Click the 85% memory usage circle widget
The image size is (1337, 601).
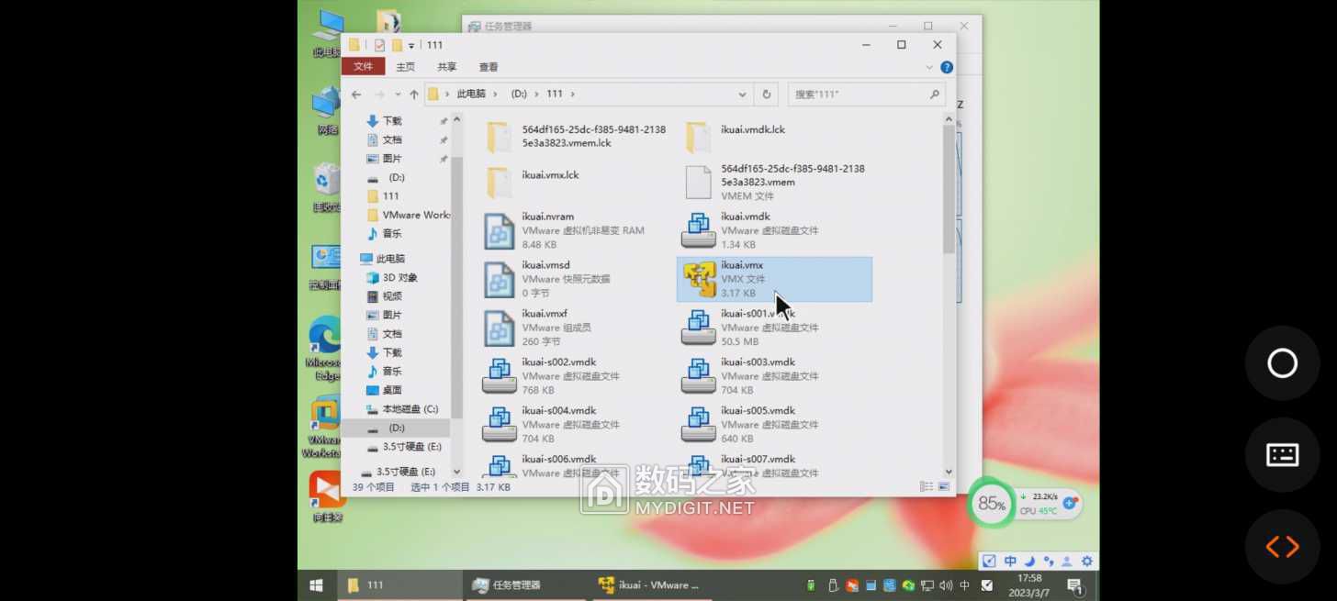[991, 503]
